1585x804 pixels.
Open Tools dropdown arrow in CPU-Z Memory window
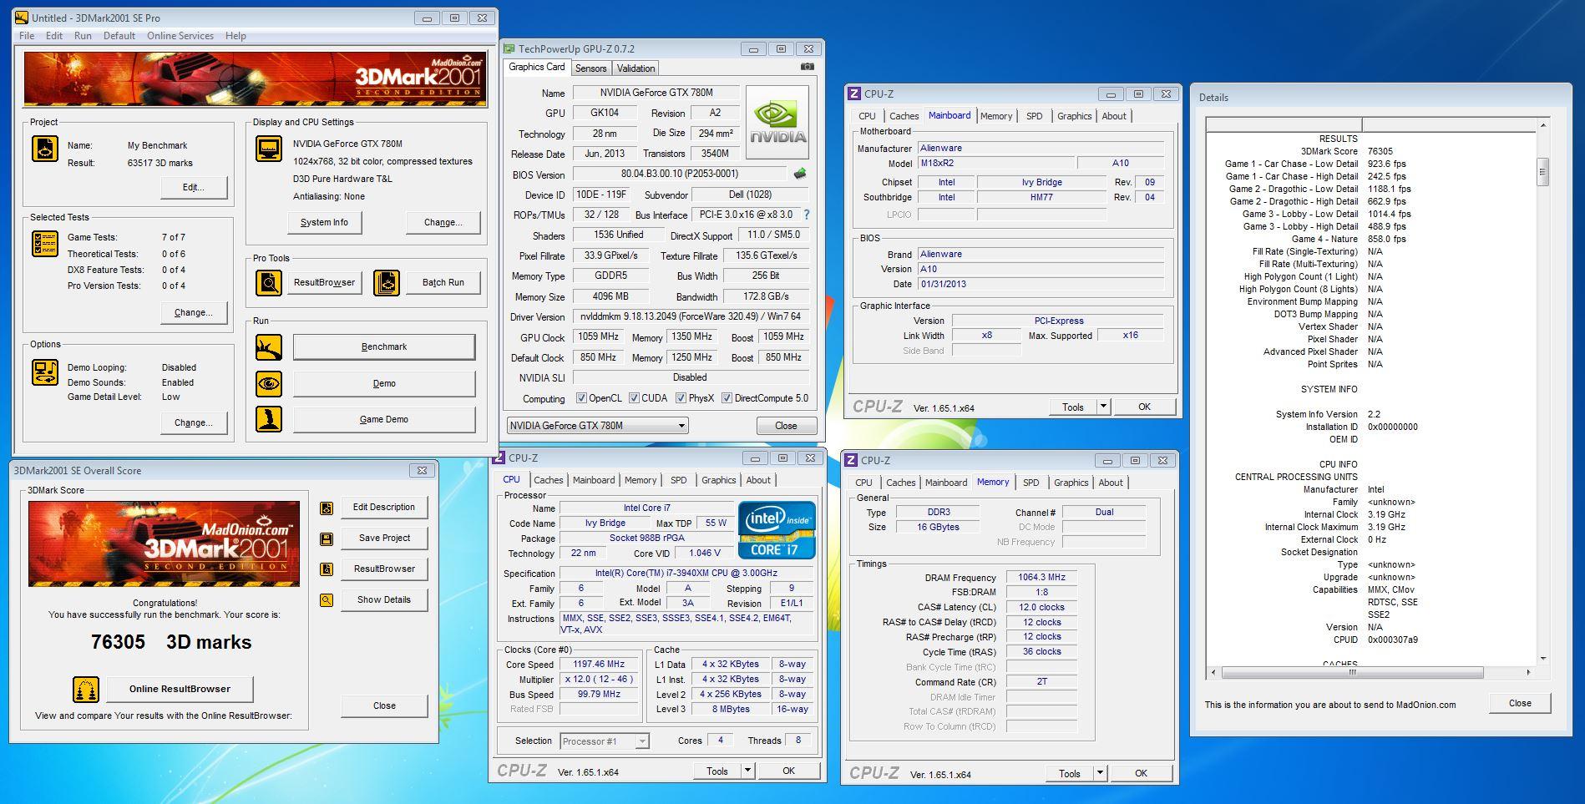click(x=1100, y=773)
